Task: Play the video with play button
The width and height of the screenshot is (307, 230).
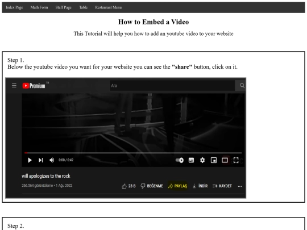Action: pyautogui.click(x=30, y=160)
